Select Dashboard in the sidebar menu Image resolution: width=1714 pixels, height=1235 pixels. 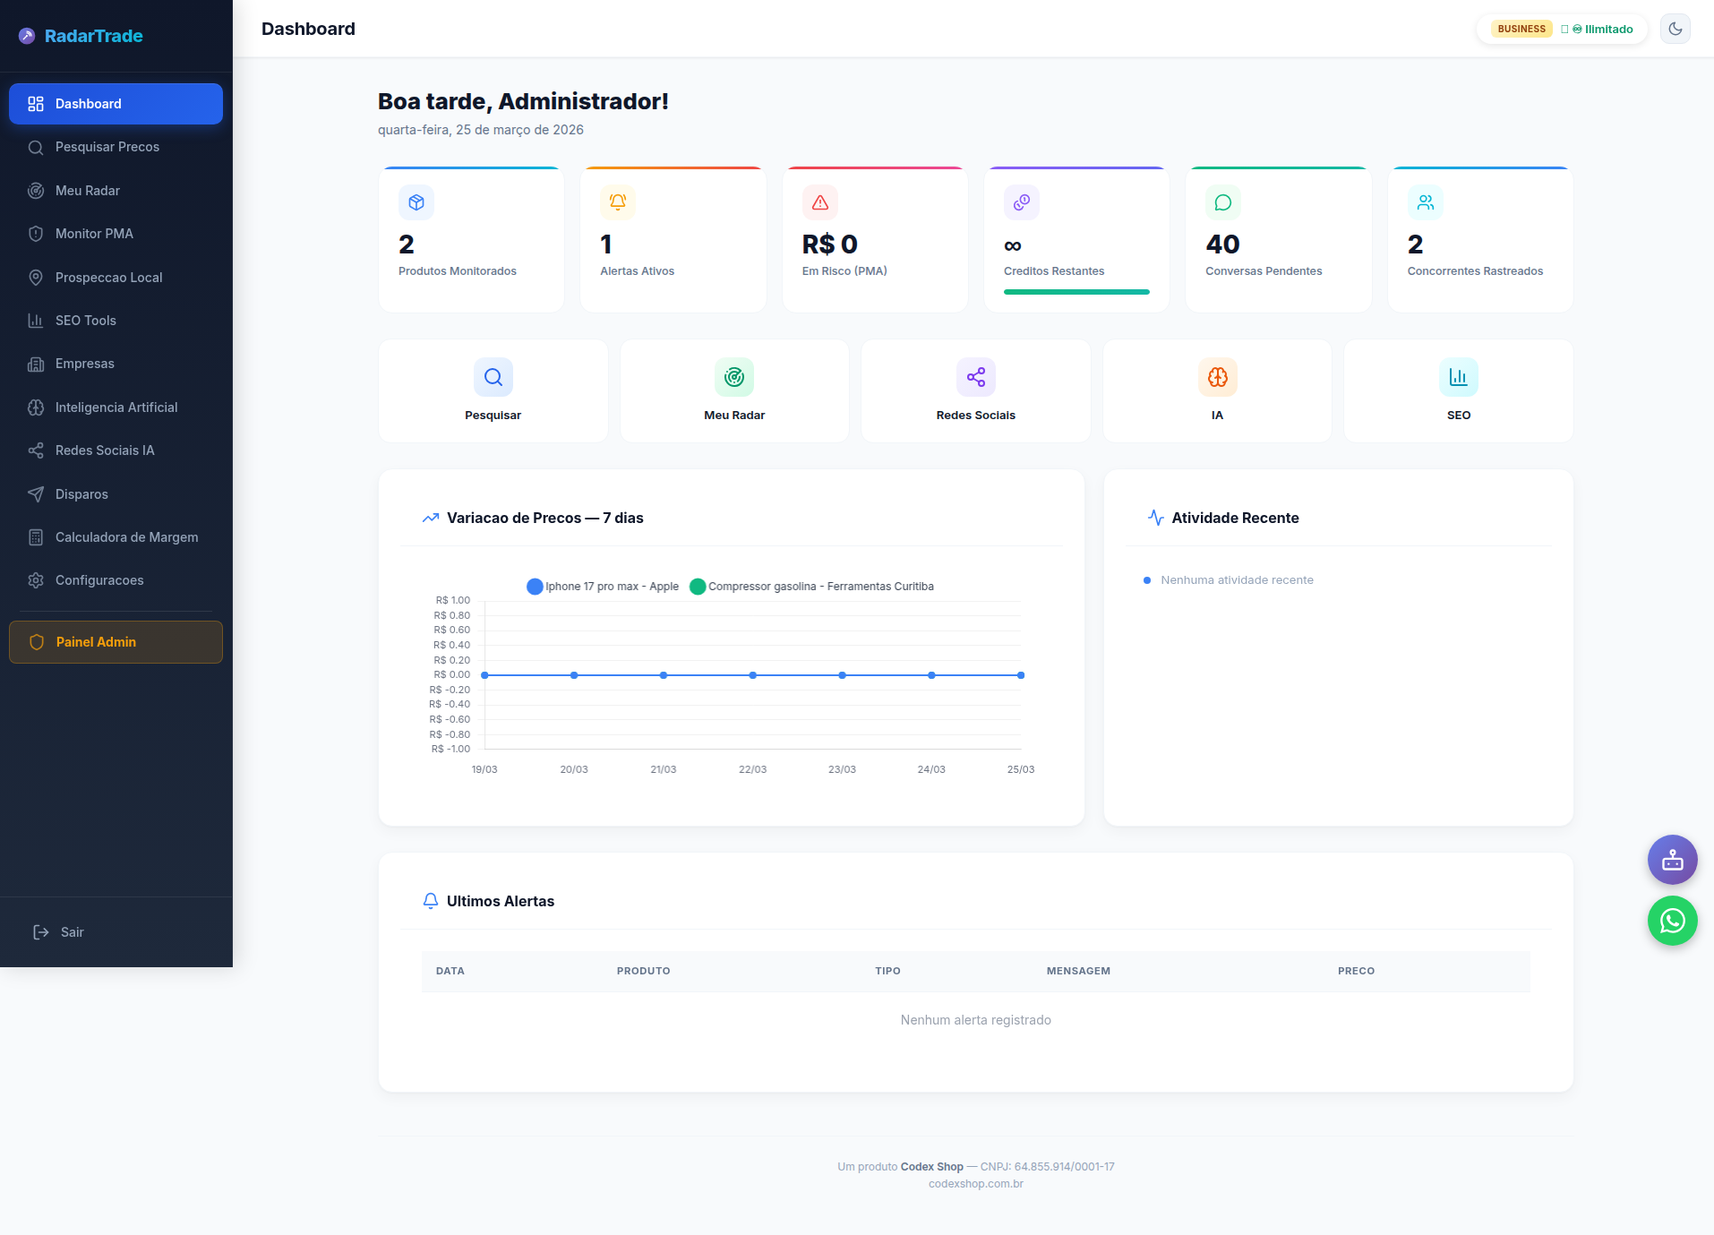click(x=115, y=103)
